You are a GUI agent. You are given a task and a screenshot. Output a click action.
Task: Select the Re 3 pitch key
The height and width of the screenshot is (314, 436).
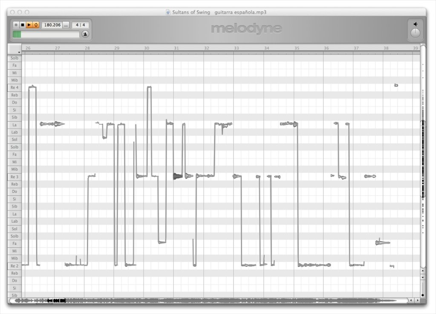coord(14,177)
